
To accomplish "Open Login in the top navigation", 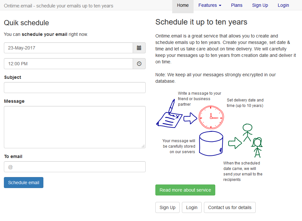I will [x=283, y=5].
